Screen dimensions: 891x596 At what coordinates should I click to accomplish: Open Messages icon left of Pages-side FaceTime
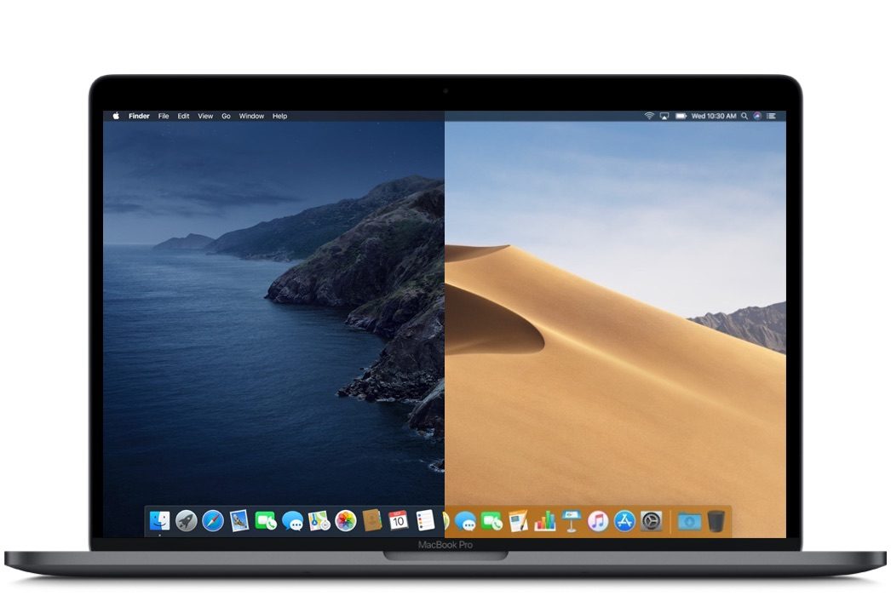[465, 520]
